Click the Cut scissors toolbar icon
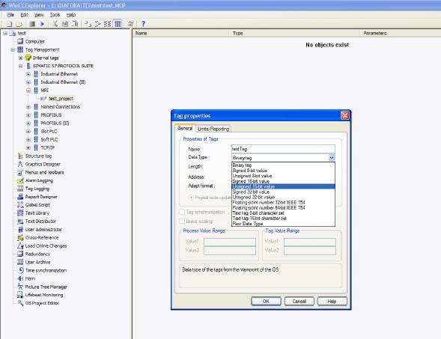 tap(55, 24)
